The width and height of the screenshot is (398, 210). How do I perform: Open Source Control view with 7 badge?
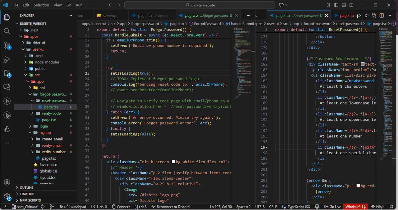coord(7,45)
